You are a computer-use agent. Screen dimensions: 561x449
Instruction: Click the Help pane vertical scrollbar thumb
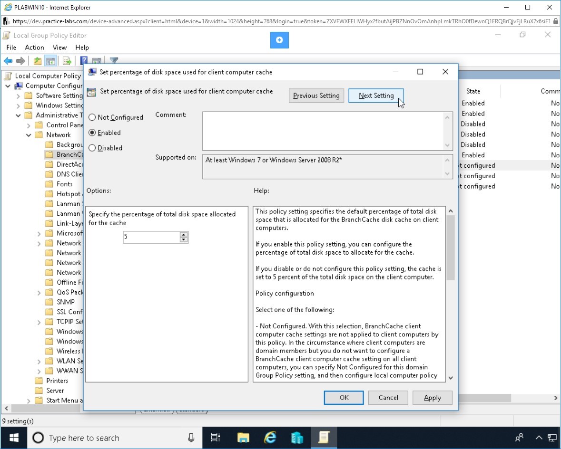[451, 248]
